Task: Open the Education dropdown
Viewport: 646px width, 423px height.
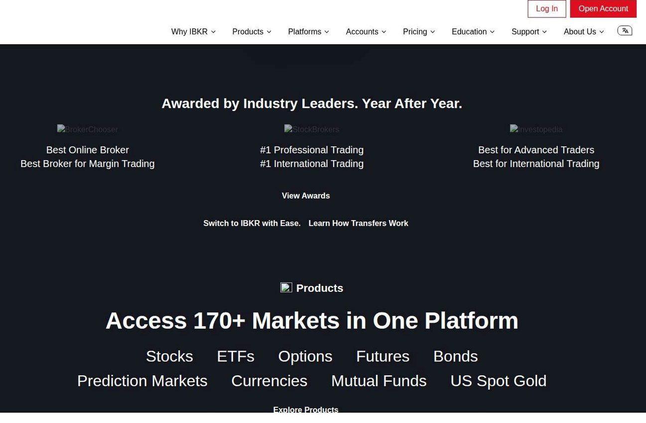Action: coord(473,31)
